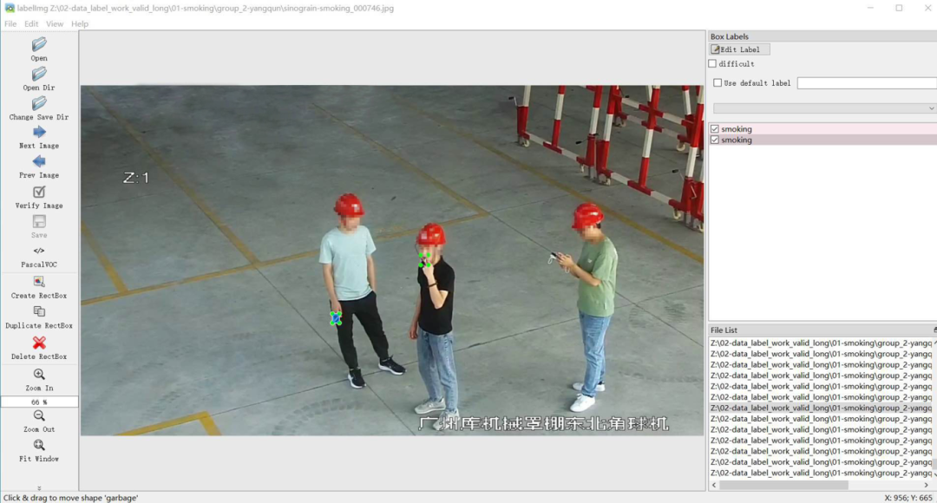Image resolution: width=937 pixels, height=503 pixels.
Task: Uncheck the first smoking label box
Action: point(715,129)
